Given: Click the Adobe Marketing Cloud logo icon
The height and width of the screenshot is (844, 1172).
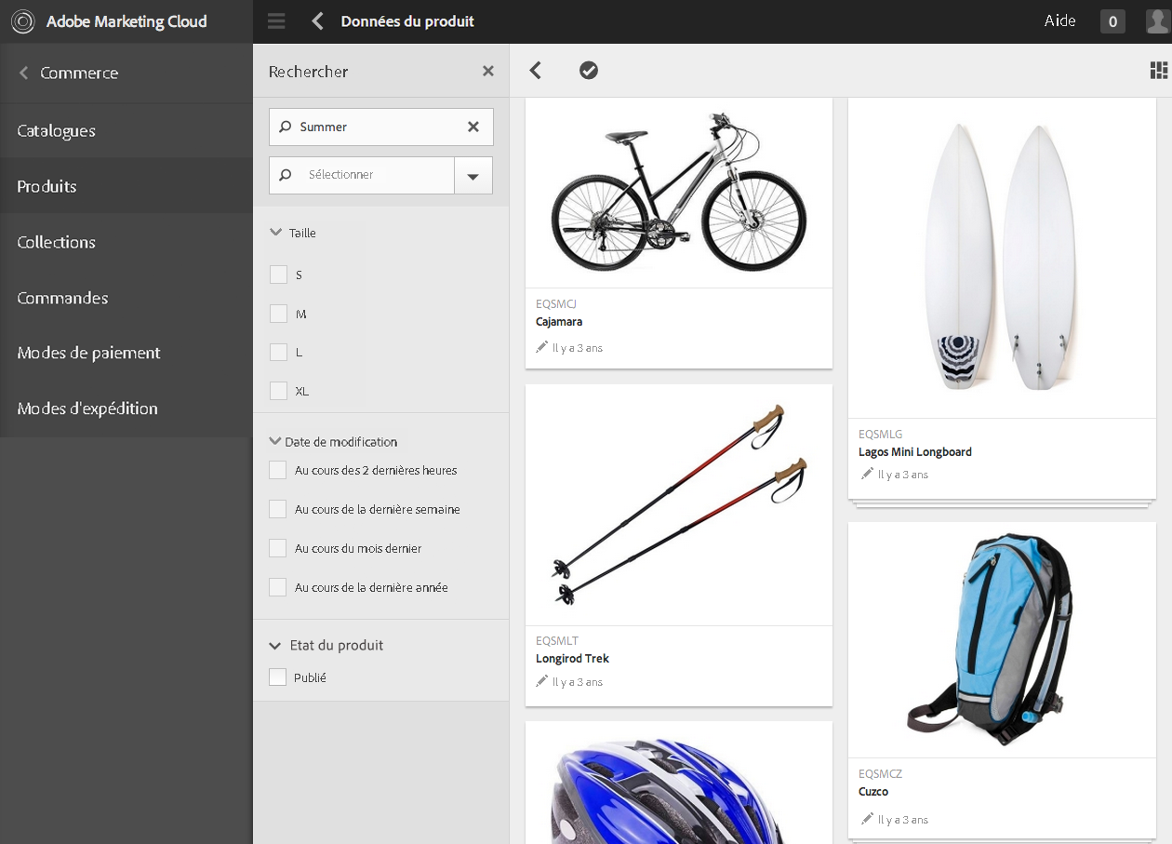Looking at the screenshot, I should [22, 21].
